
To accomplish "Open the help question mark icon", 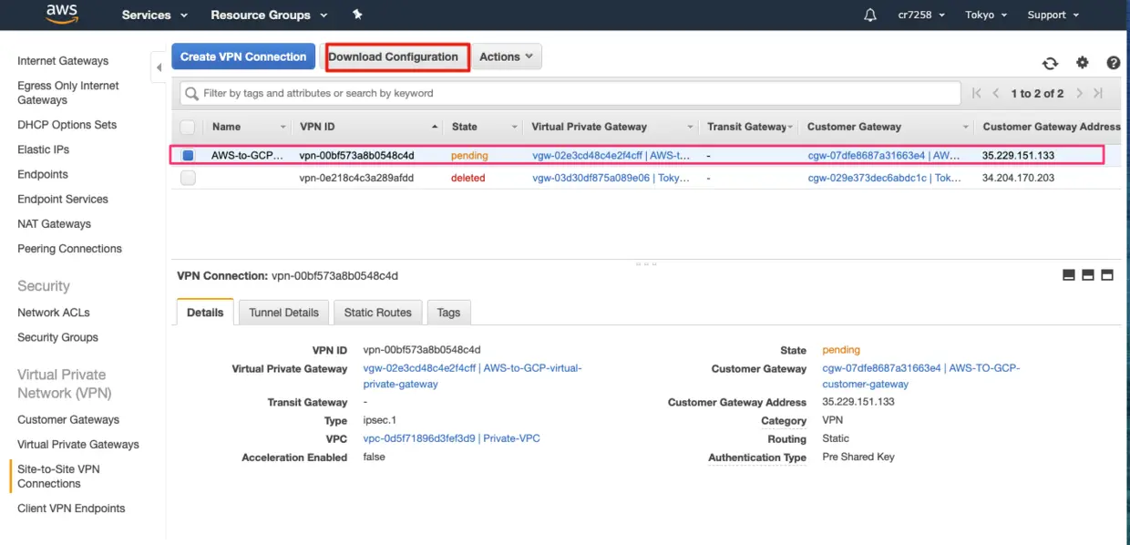I will click(1114, 63).
